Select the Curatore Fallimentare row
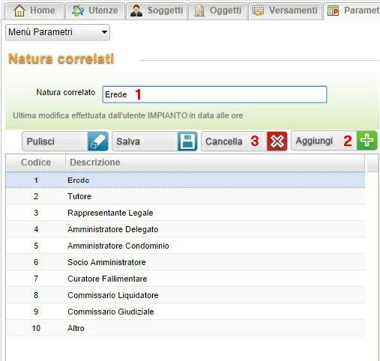Screen dimensions: 380x361 (185, 279)
